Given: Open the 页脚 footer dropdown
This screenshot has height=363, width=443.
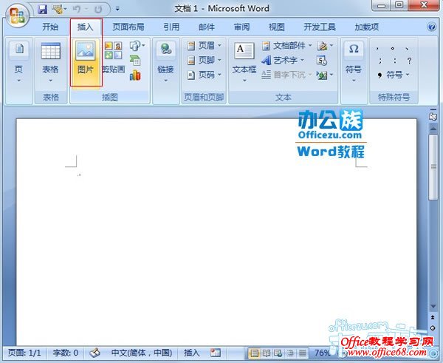Looking at the screenshot, I should 205,61.
